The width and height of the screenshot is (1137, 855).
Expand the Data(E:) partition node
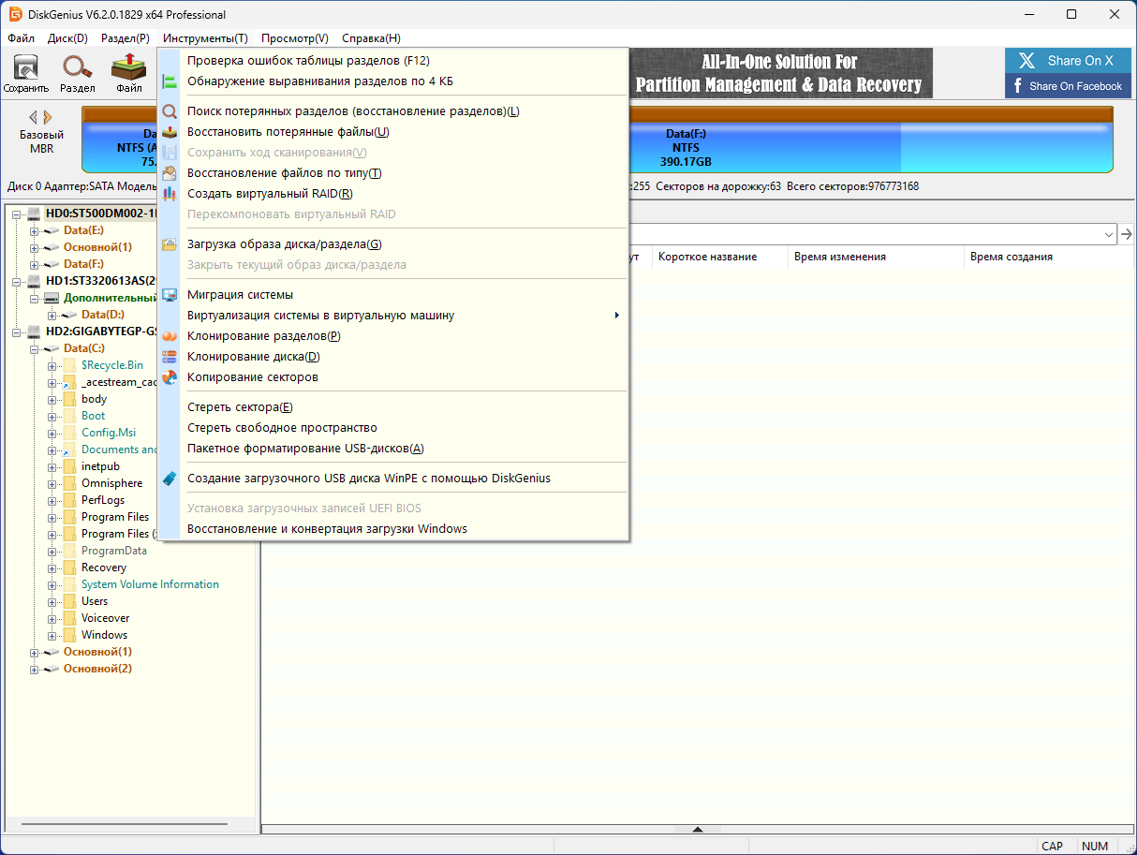click(x=35, y=230)
